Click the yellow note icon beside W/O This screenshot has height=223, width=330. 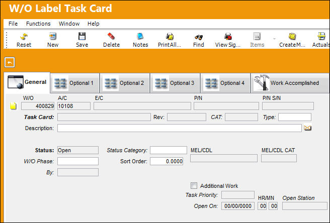[13, 105]
